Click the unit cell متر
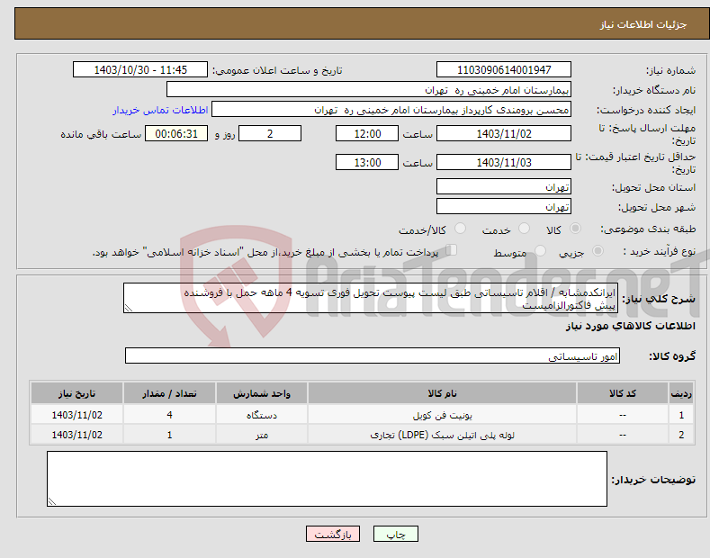Viewport: 710px width, 558px height. 262,435
